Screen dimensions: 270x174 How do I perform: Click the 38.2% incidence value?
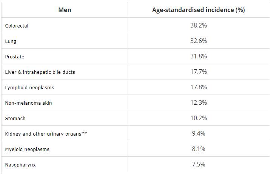(x=198, y=26)
